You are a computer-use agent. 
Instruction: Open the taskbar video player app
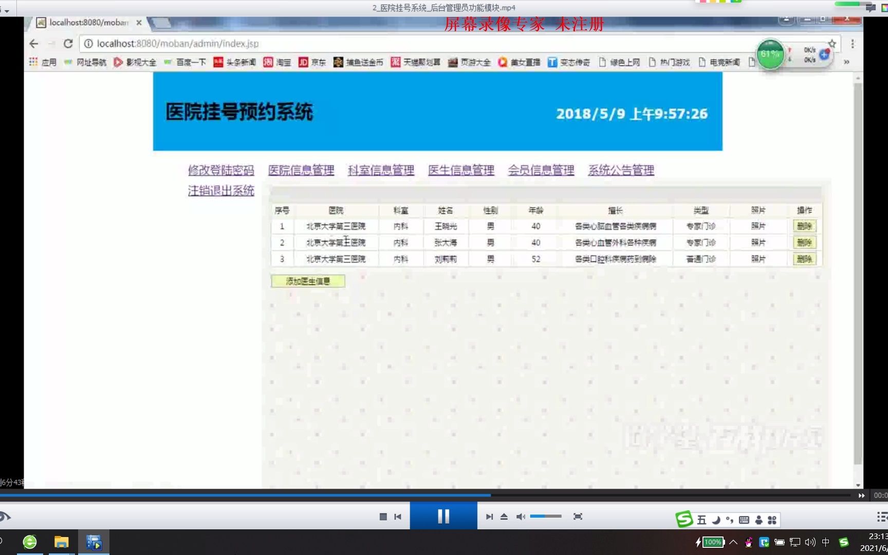click(x=94, y=542)
